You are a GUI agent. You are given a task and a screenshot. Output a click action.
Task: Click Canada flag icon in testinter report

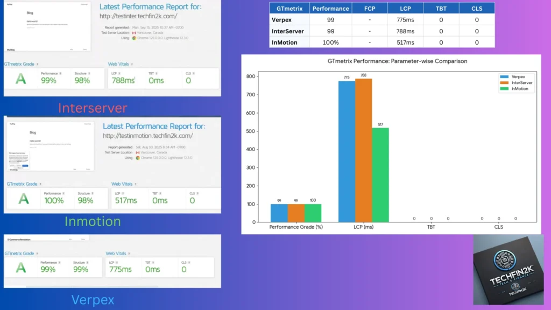[134, 33]
